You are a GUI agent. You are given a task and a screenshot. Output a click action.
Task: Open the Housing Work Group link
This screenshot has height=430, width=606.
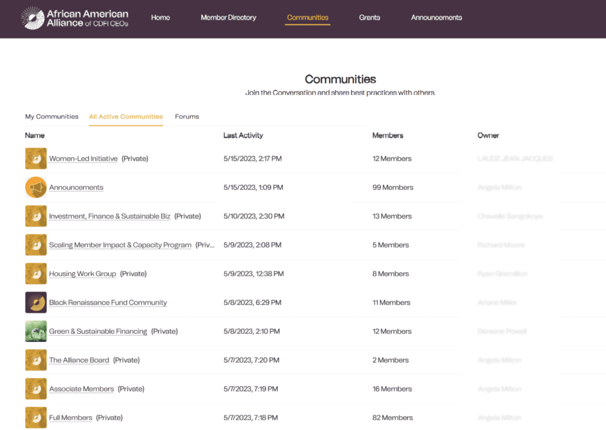pyautogui.click(x=82, y=274)
